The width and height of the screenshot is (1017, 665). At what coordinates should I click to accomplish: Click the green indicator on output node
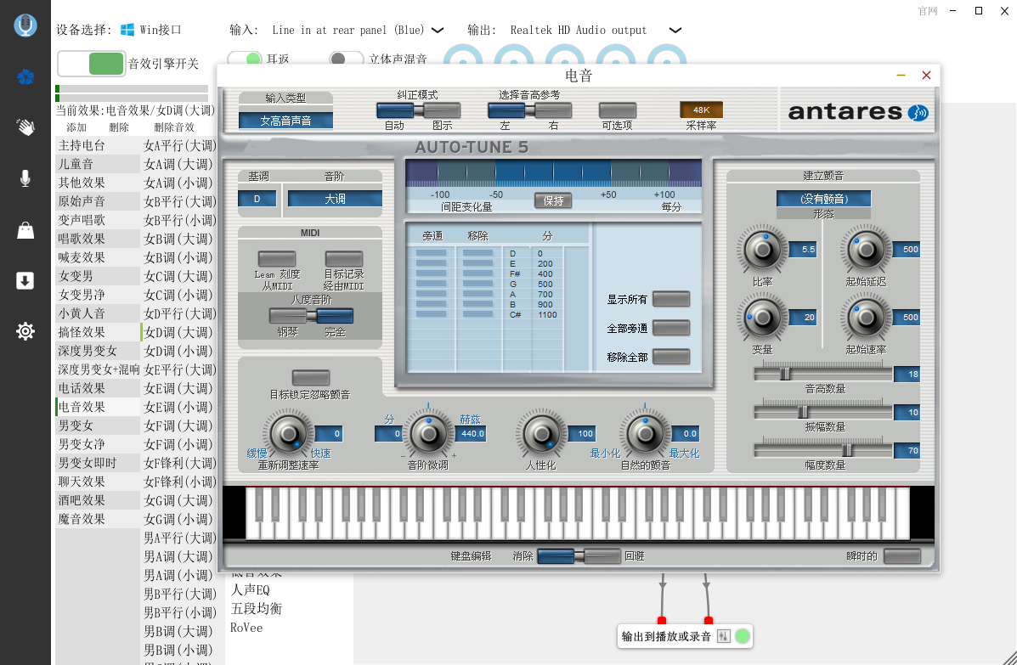click(743, 636)
